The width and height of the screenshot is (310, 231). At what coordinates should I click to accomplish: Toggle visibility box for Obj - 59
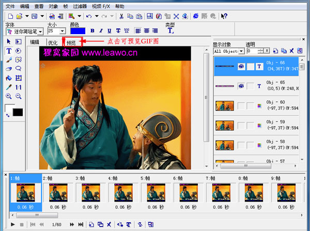pyautogui.click(x=241, y=126)
